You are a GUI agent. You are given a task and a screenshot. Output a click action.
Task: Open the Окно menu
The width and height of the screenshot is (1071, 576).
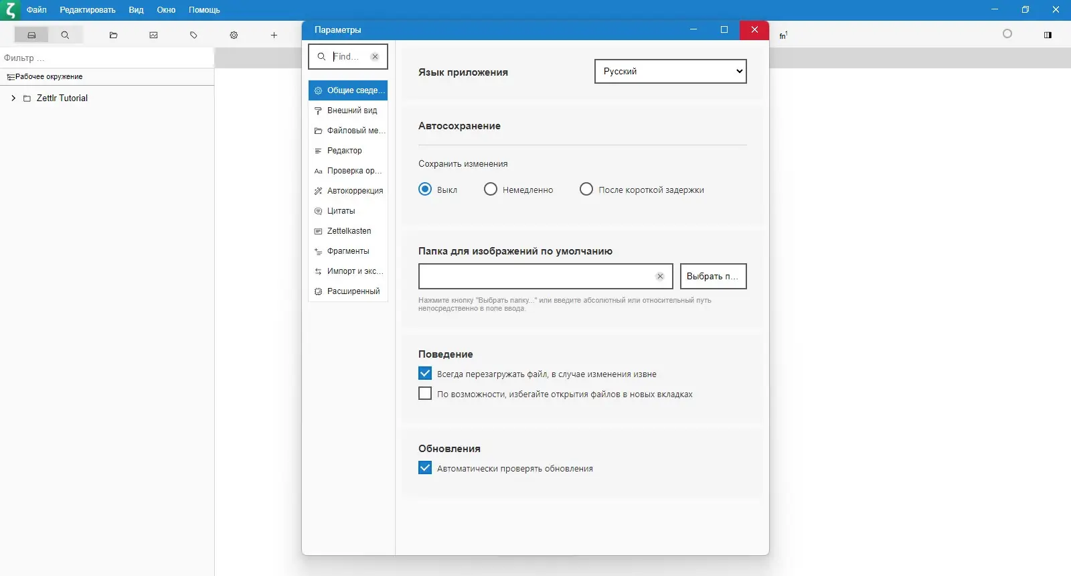click(x=166, y=10)
